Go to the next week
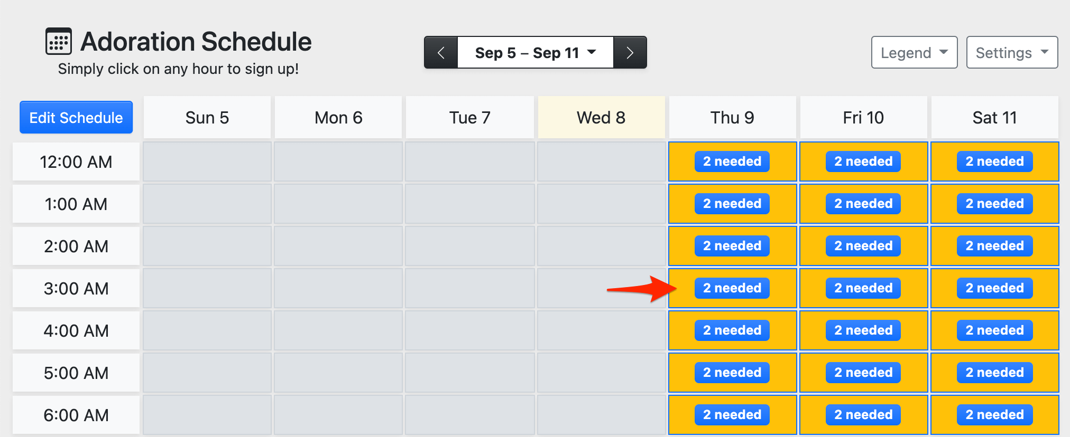Viewport: 1070px width, 437px height. point(630,53)
